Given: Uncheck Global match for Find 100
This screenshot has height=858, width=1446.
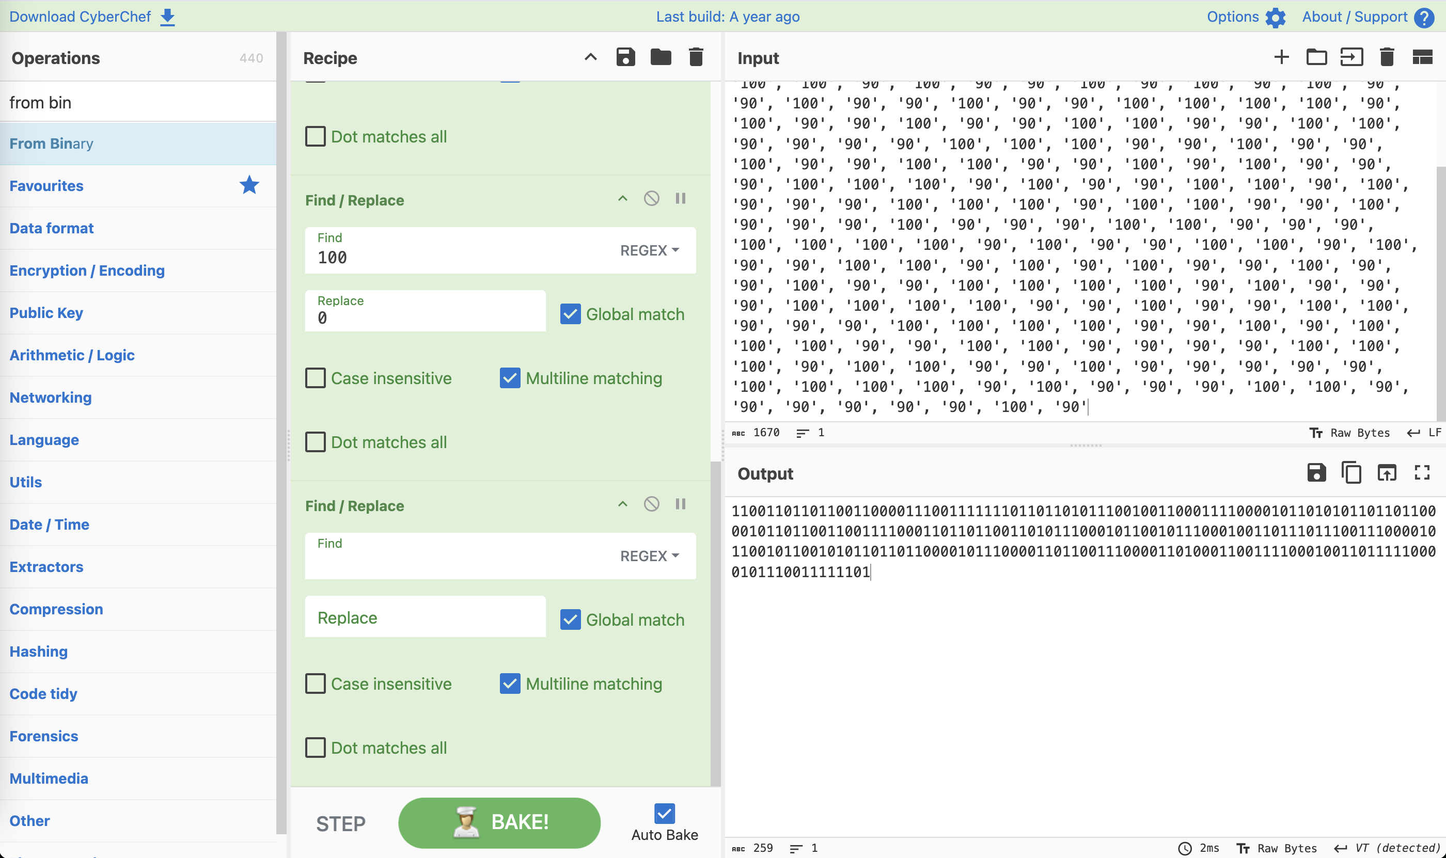Looking at the screenshot, I should 570,314.
